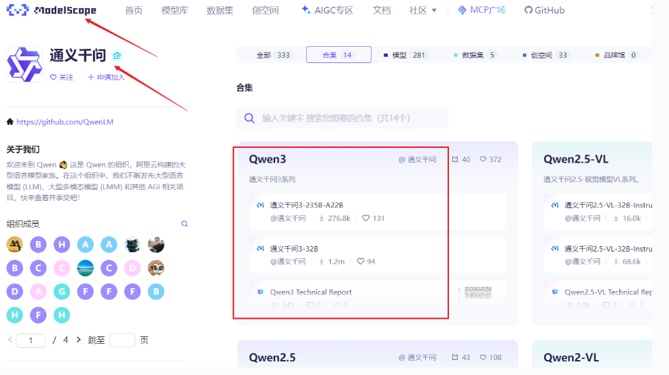Click 申请加入 to request joining

[x=106, y=77]
